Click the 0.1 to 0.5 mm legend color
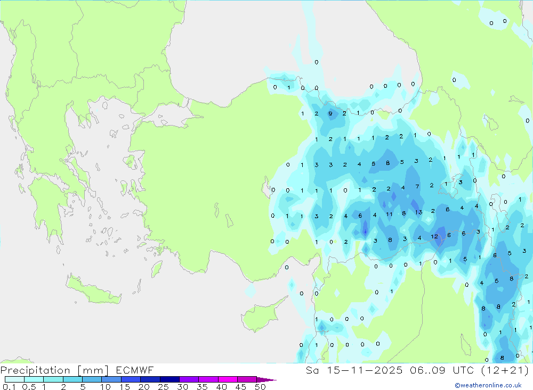 [x=14, y=379]
